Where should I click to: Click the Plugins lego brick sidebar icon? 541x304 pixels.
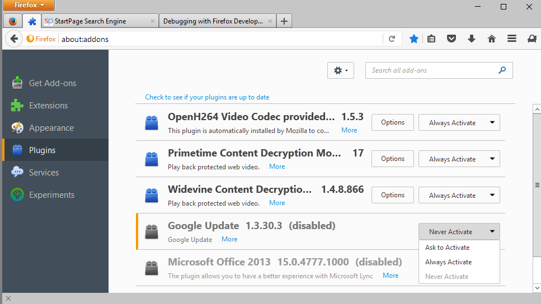pyautogui.click(x=17, y=150)
